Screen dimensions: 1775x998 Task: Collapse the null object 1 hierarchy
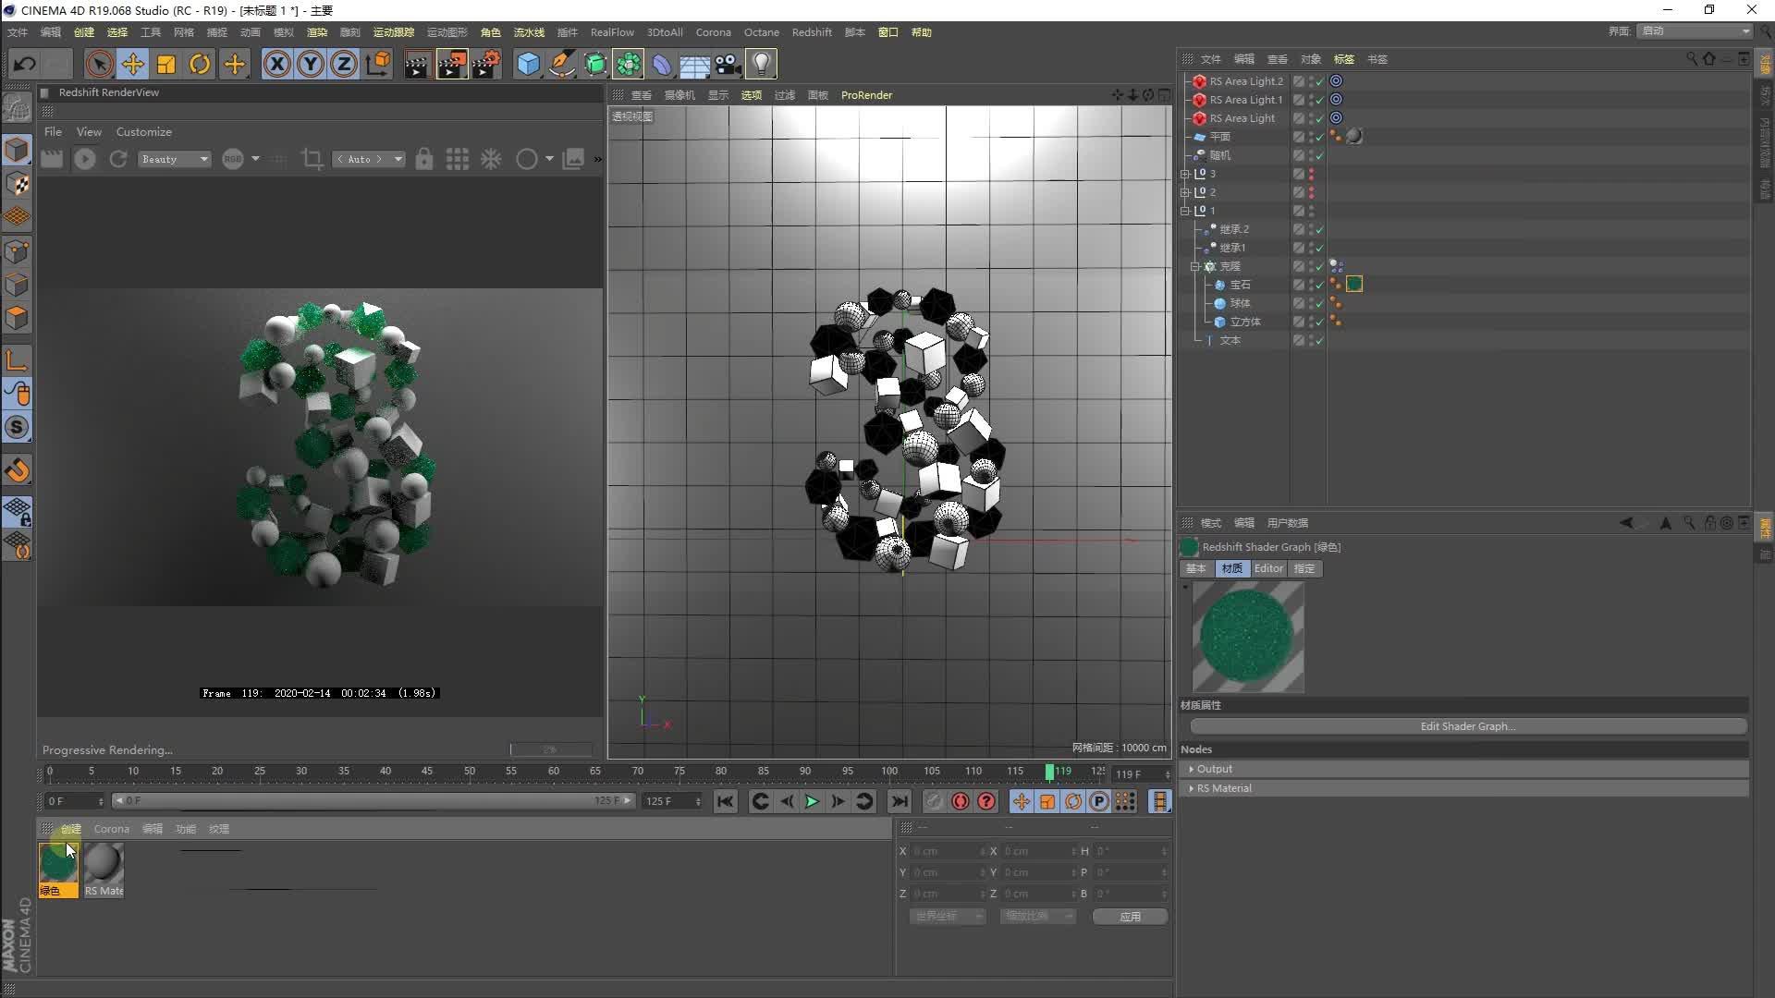pyautogui.click(x=1186, y=210)
